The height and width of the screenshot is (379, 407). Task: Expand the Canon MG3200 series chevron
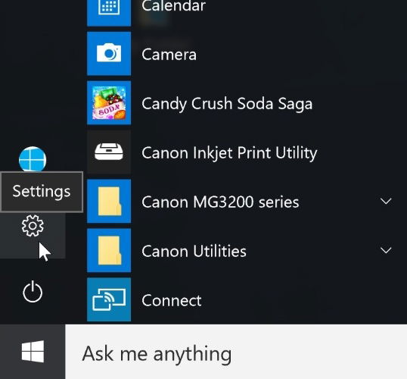(x=386, y=201)
